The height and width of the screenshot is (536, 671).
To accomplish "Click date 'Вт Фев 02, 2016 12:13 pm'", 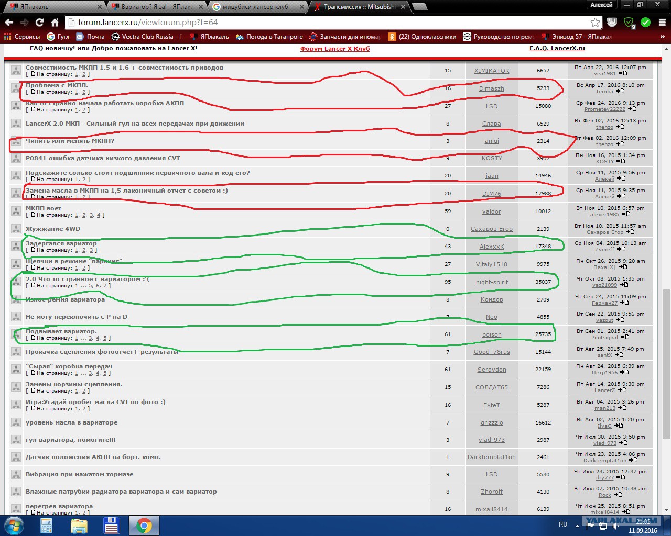I will tap(610, 120).
